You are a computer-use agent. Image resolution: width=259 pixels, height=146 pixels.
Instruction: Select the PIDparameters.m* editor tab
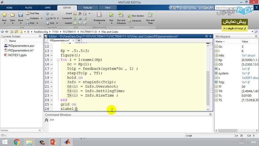tap(60, 40)
